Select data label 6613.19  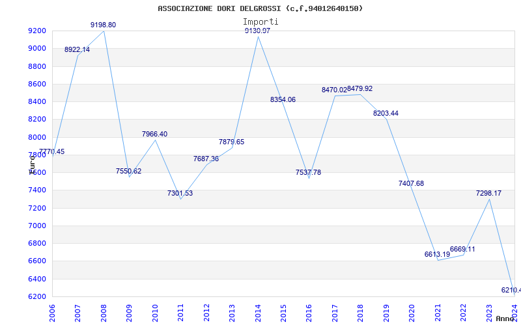coord(437,254)
